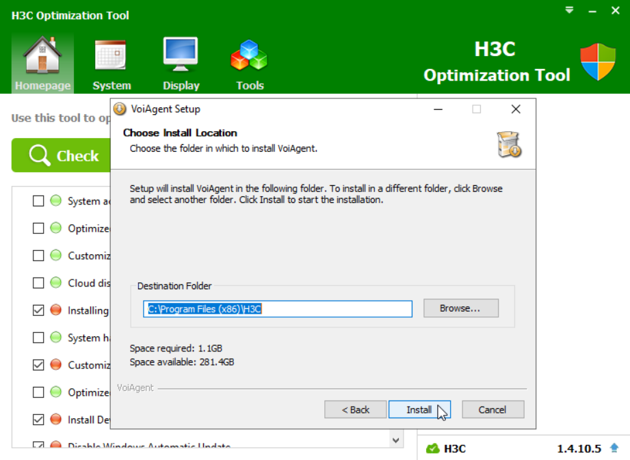Tick the first 'Optimize' row checkbox
The width and height of the screenshot is (630, 460).
click(38, 228)
